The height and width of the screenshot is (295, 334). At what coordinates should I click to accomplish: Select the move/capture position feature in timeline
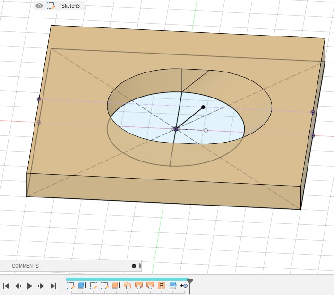tap(184, 286)
